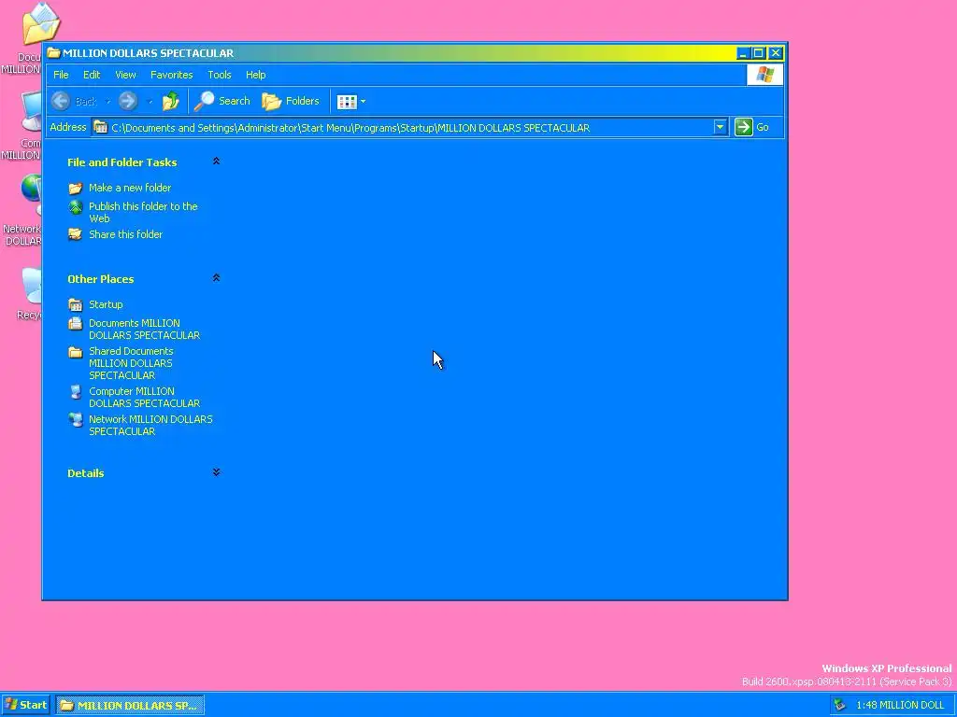Open the View menu
The image size is (957, 717).
click(125, 75)
